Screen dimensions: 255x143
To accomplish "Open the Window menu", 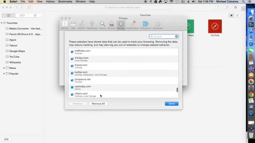I will coord(80,2).
